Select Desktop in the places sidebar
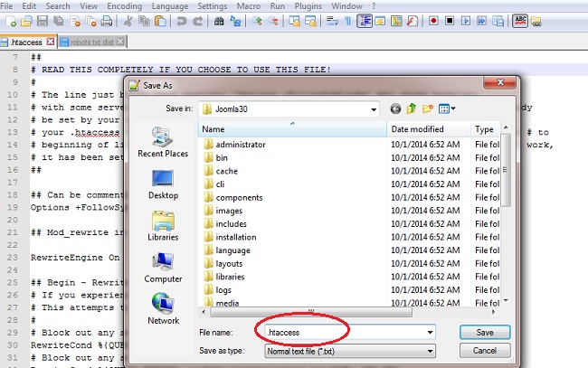This screenshot has height=368, width=588. pos(163,184)
